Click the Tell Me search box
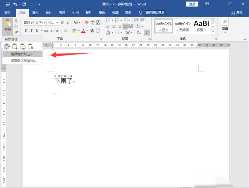 [155, 13]
